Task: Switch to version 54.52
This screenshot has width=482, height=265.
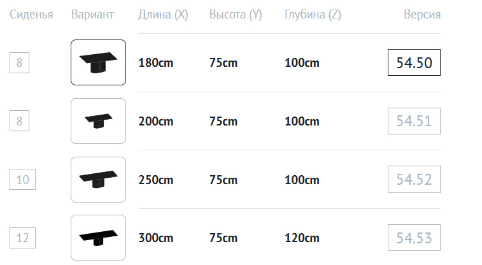Action: [414, 180]
